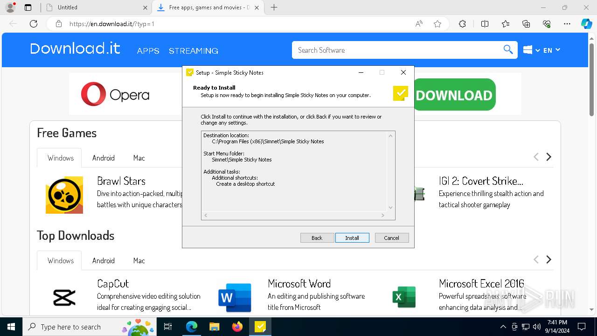
Task: Click the Back button in the setup dialog
Action: (x=317, y=238)
